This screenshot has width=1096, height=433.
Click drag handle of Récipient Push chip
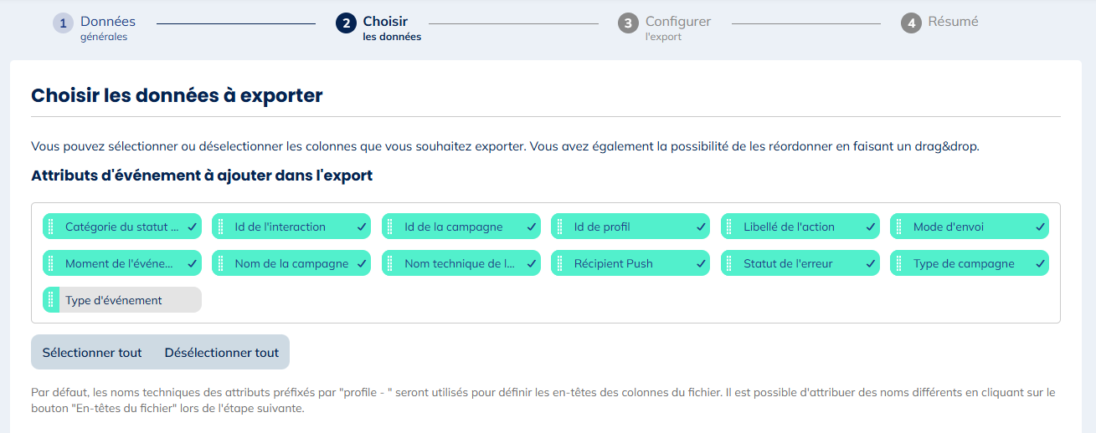tap(559, 263)
